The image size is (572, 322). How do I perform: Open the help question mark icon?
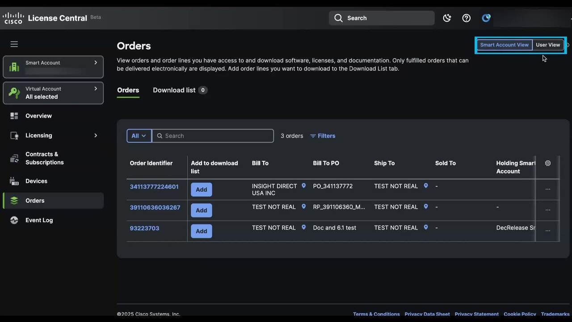coord(466,18)
